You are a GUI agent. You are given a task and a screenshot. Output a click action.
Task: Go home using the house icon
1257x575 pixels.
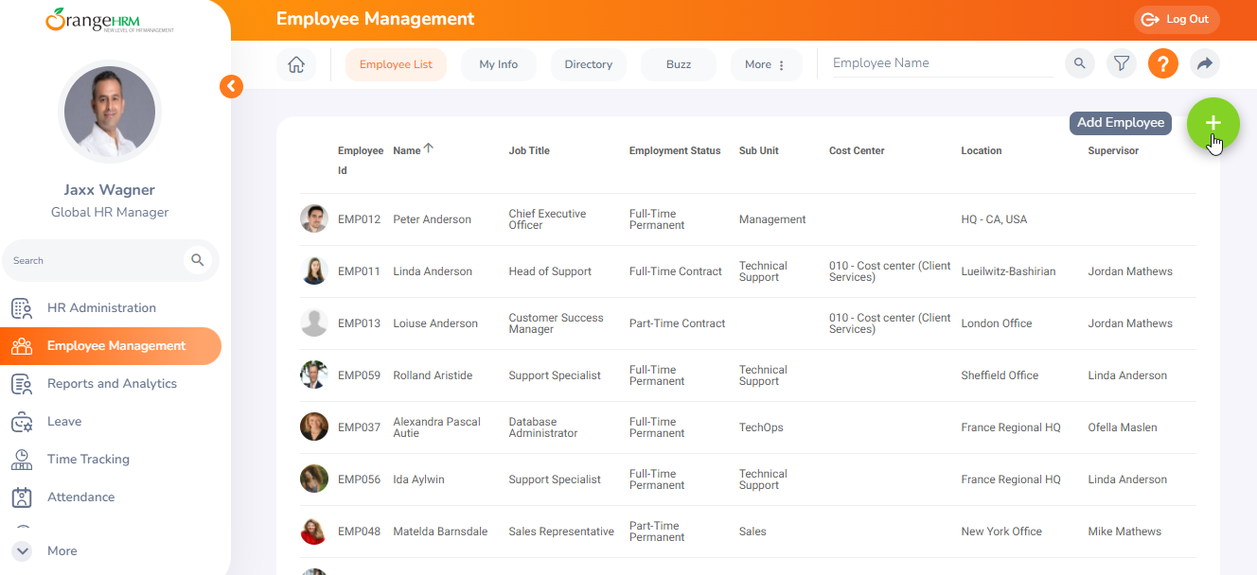click(x=296, y=63)
